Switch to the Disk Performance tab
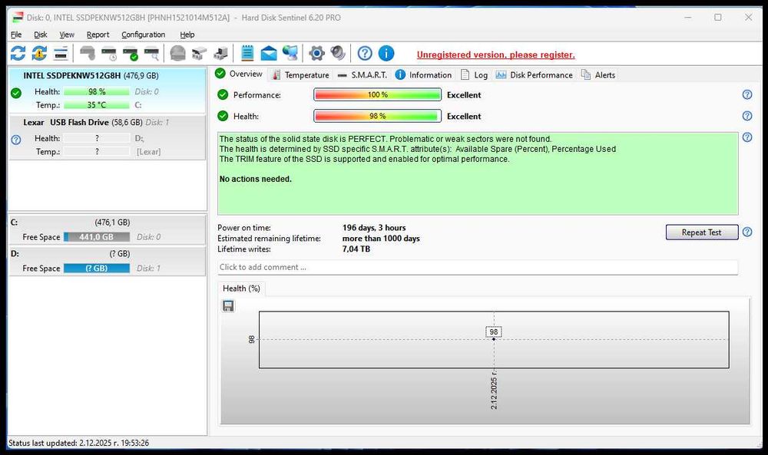The width and height of the screenshot is (768, 455). [x=534, y=75]
